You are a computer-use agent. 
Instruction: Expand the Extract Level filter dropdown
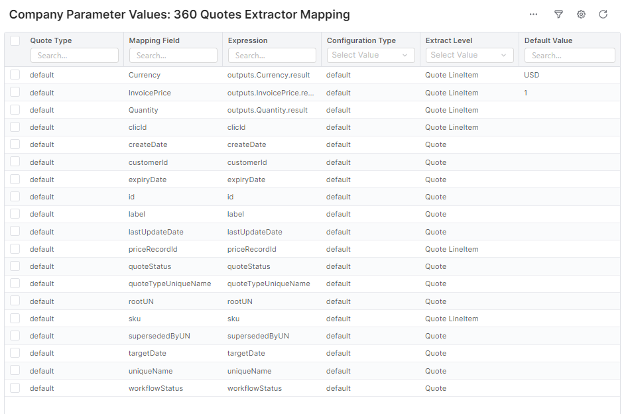point(469,55)
